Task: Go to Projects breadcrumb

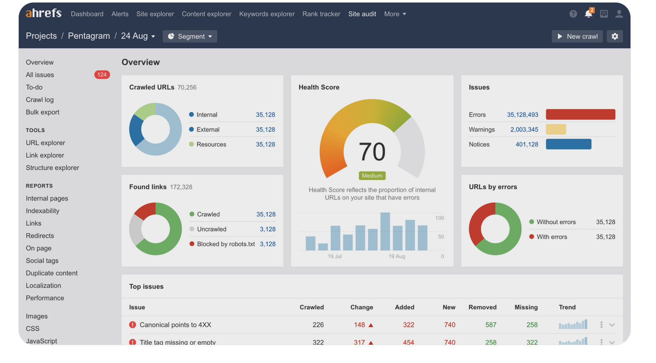Action: pyautogui.click(x=41, y=36)
